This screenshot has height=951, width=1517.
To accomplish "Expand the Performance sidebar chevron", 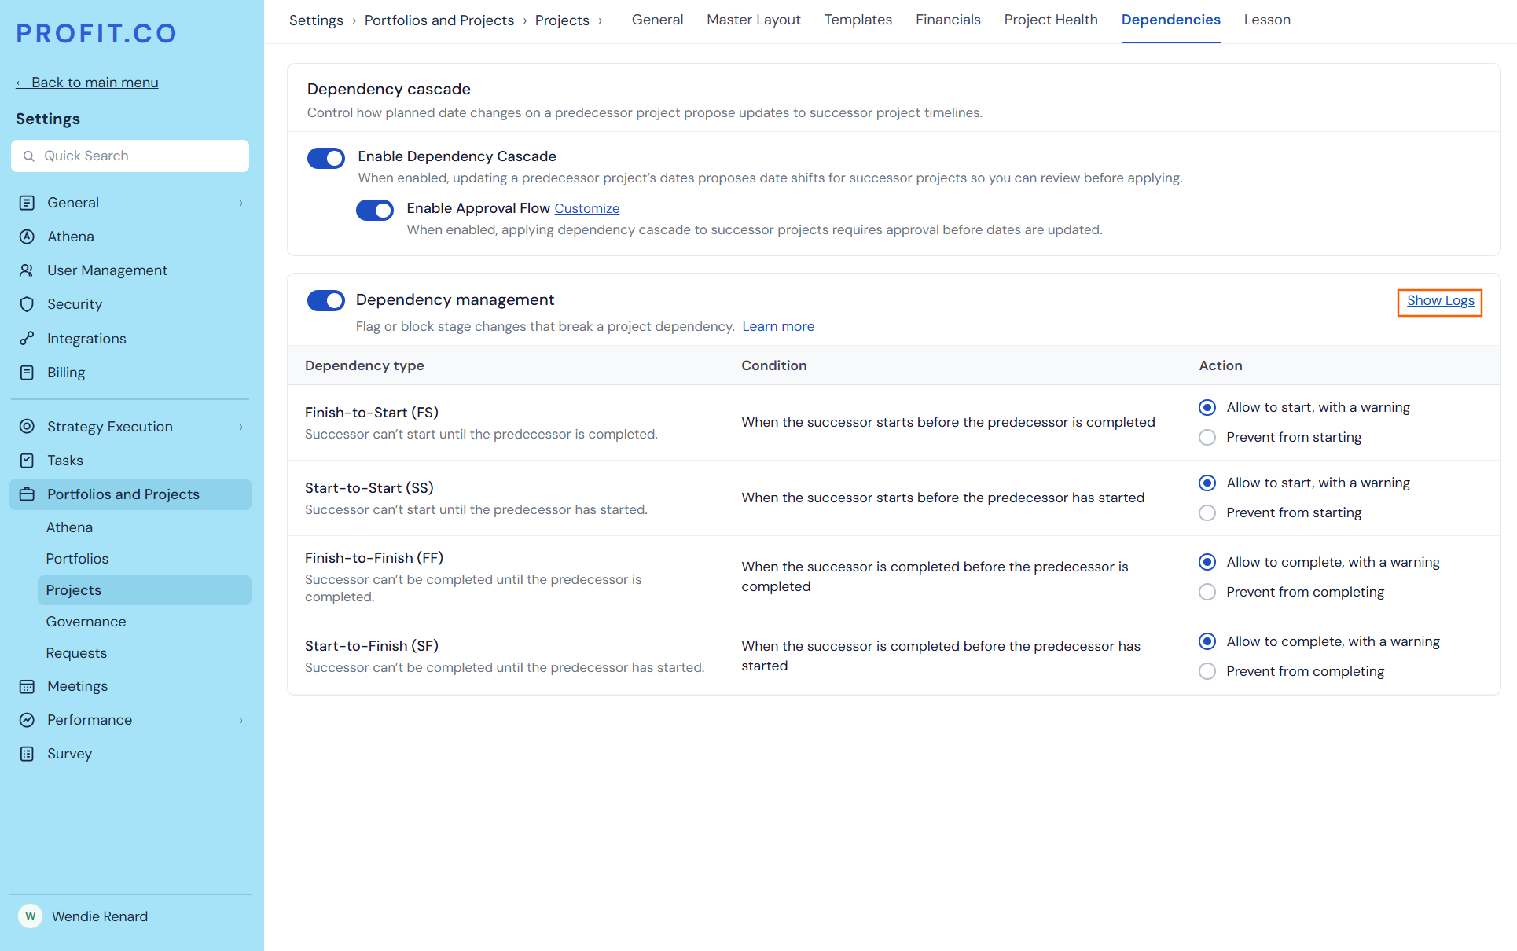I will click(241, 720).
